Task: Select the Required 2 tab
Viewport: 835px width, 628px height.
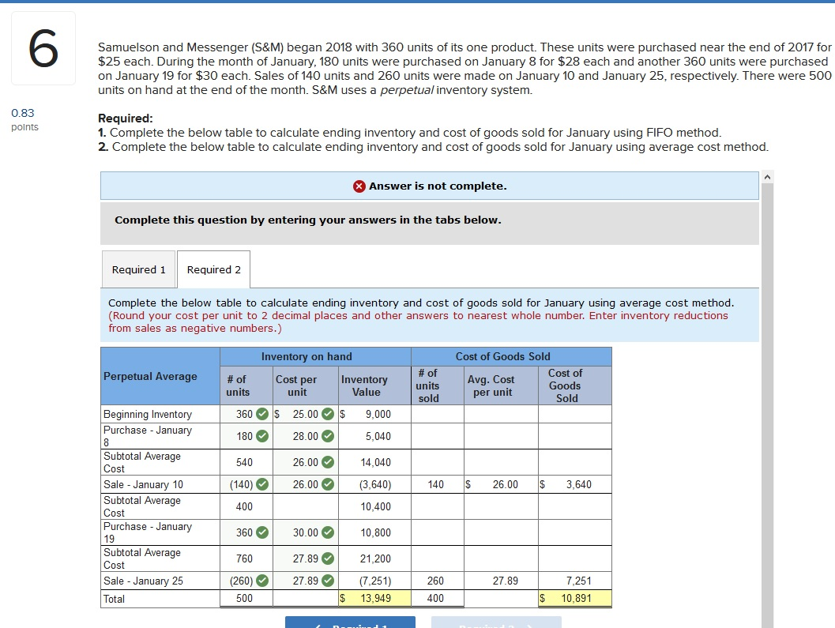Action: (x=213, y=269)
